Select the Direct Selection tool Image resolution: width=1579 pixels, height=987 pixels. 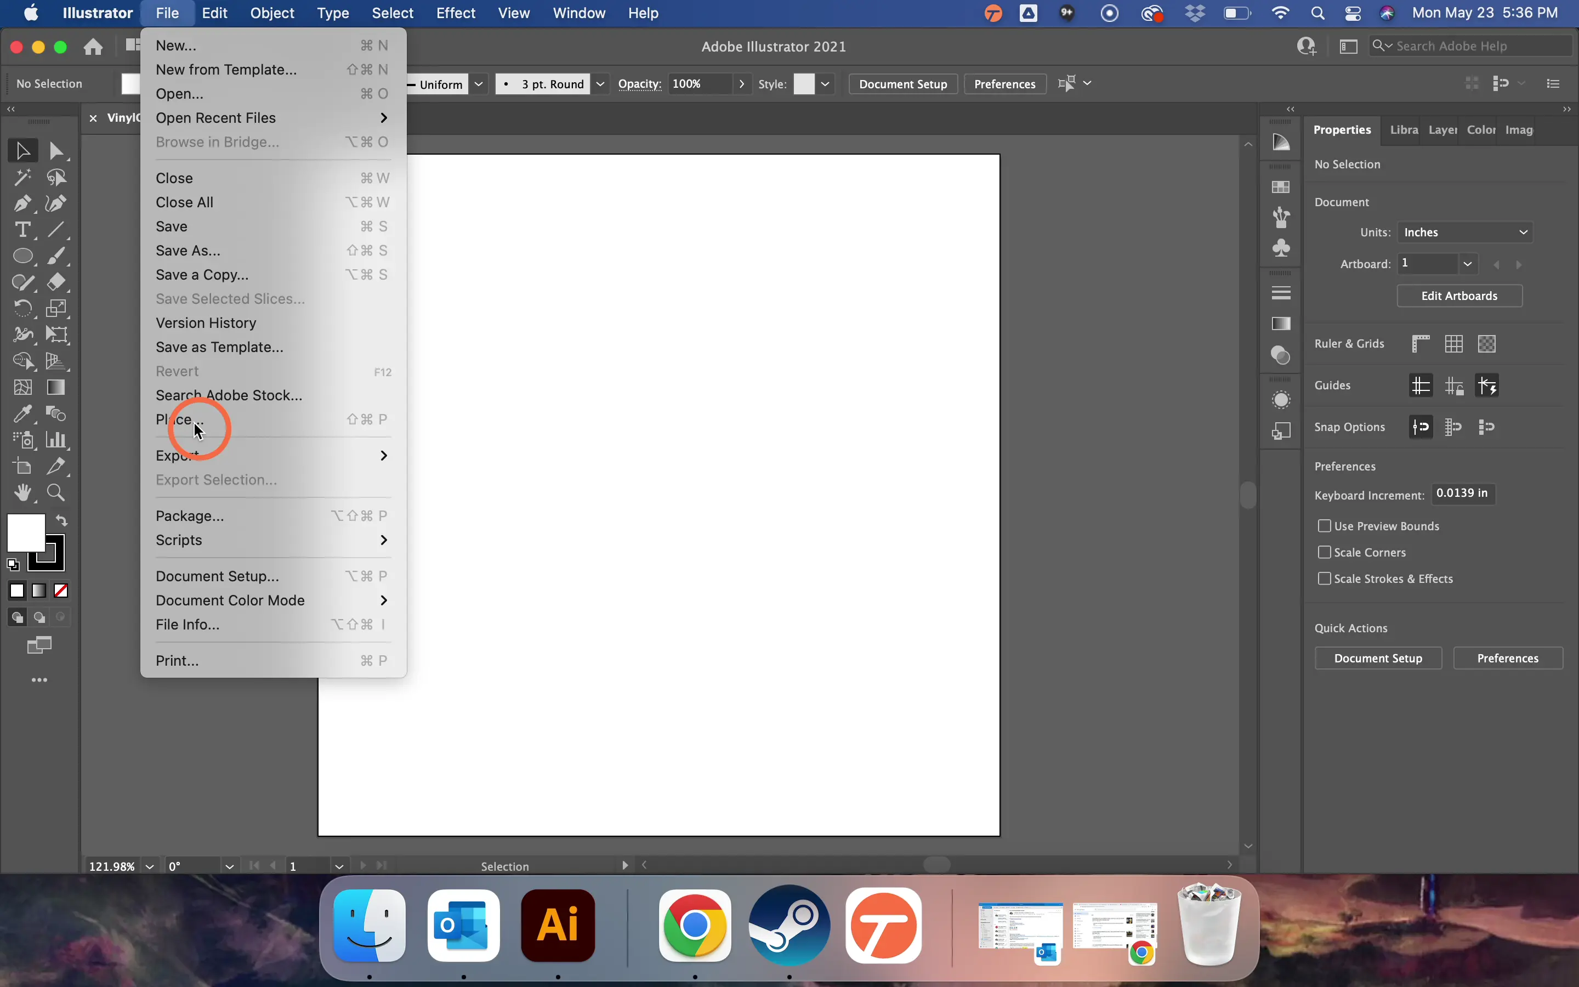pos(57,151)
